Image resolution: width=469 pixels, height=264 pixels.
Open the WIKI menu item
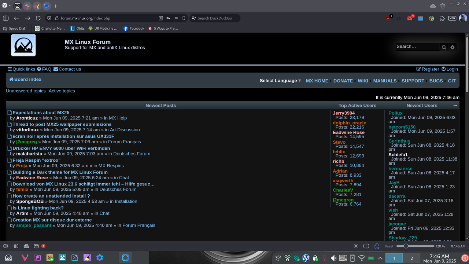tap(363, 81)
